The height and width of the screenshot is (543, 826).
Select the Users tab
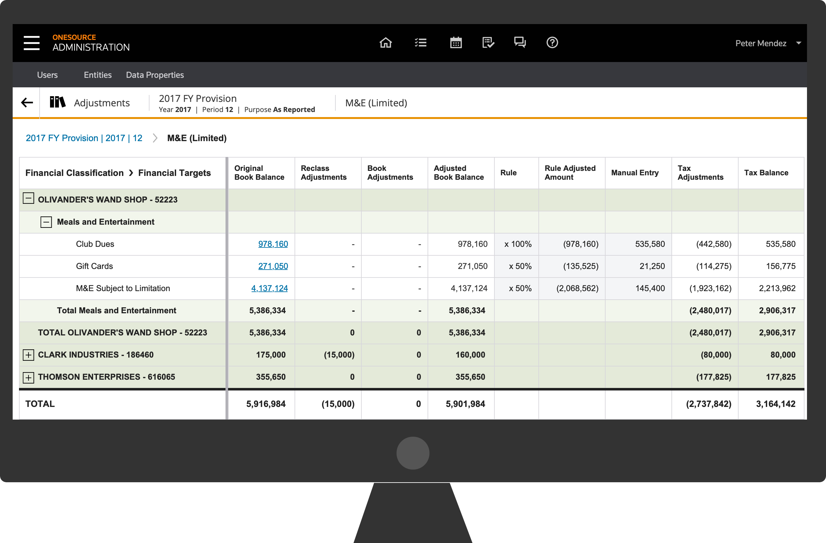(48, 75)
